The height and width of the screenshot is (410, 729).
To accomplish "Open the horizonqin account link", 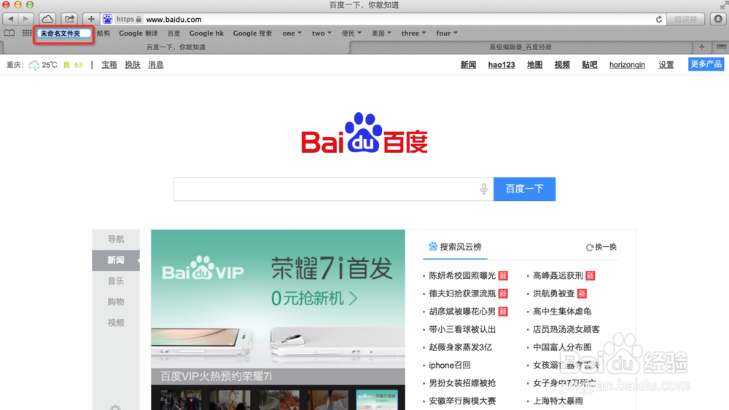I will (x=627, y=65).
